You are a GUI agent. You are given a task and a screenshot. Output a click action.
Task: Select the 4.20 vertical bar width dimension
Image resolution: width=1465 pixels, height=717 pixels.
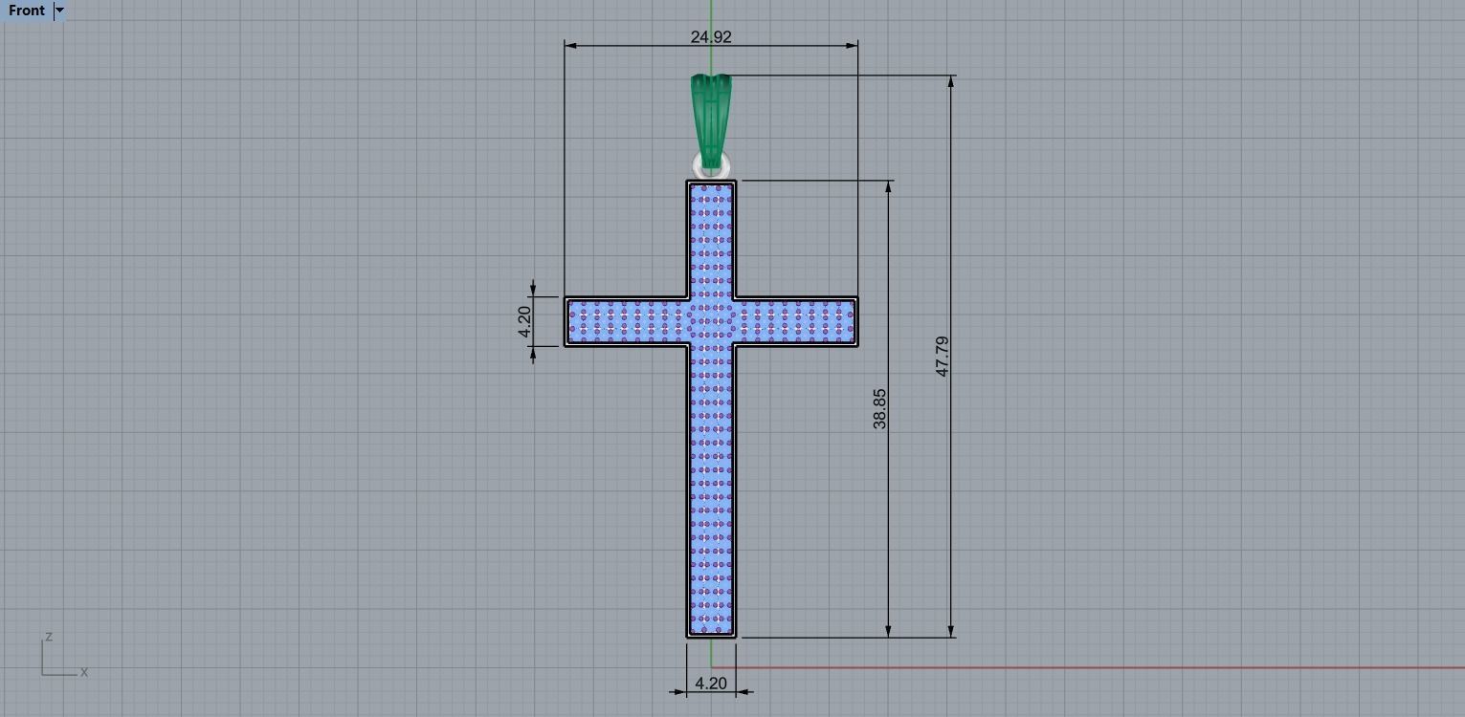(711, 684)
